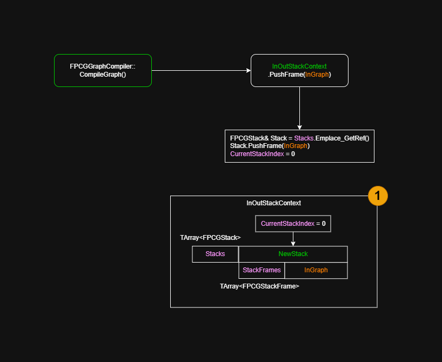The image size is (442, 362).
Task: Click the StackFrames cell
Action: tap(262, 270)
